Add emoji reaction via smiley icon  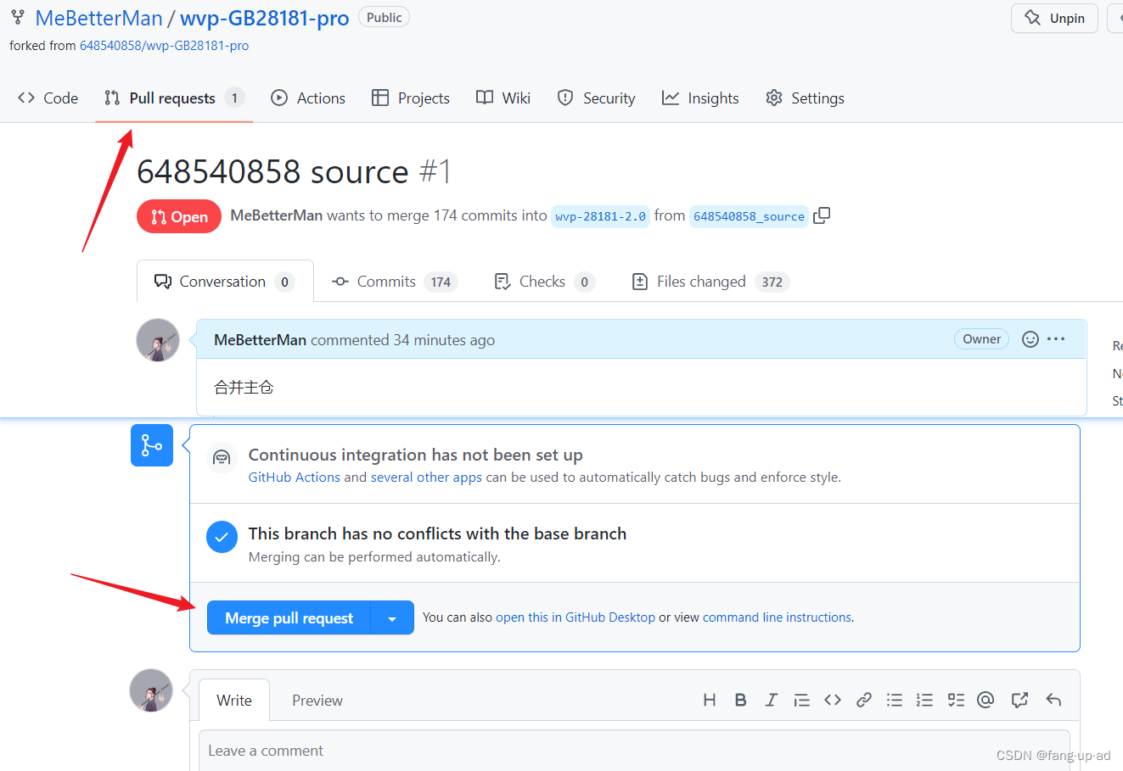[x=1030, y=339]
